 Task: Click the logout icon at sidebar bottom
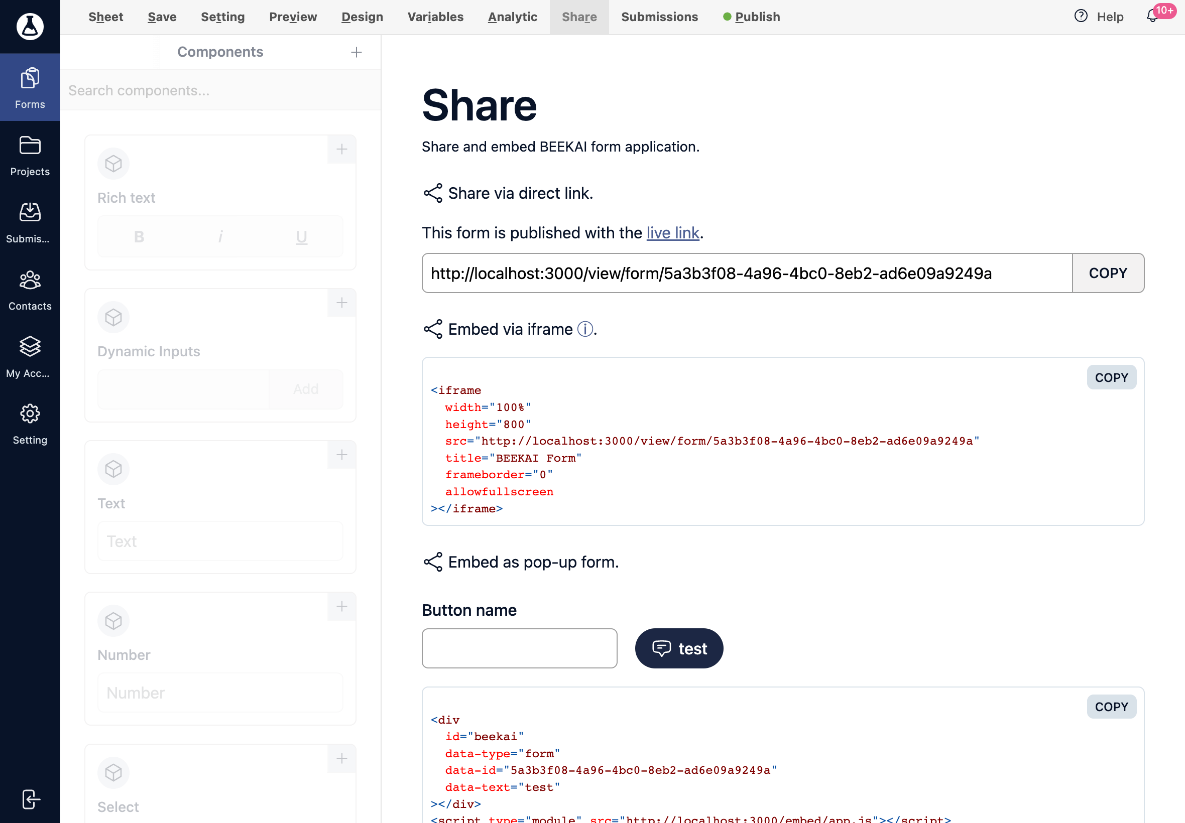coord(31,799)
